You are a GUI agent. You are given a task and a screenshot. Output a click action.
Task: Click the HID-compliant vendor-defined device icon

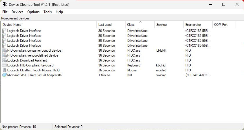click(4, 55)
